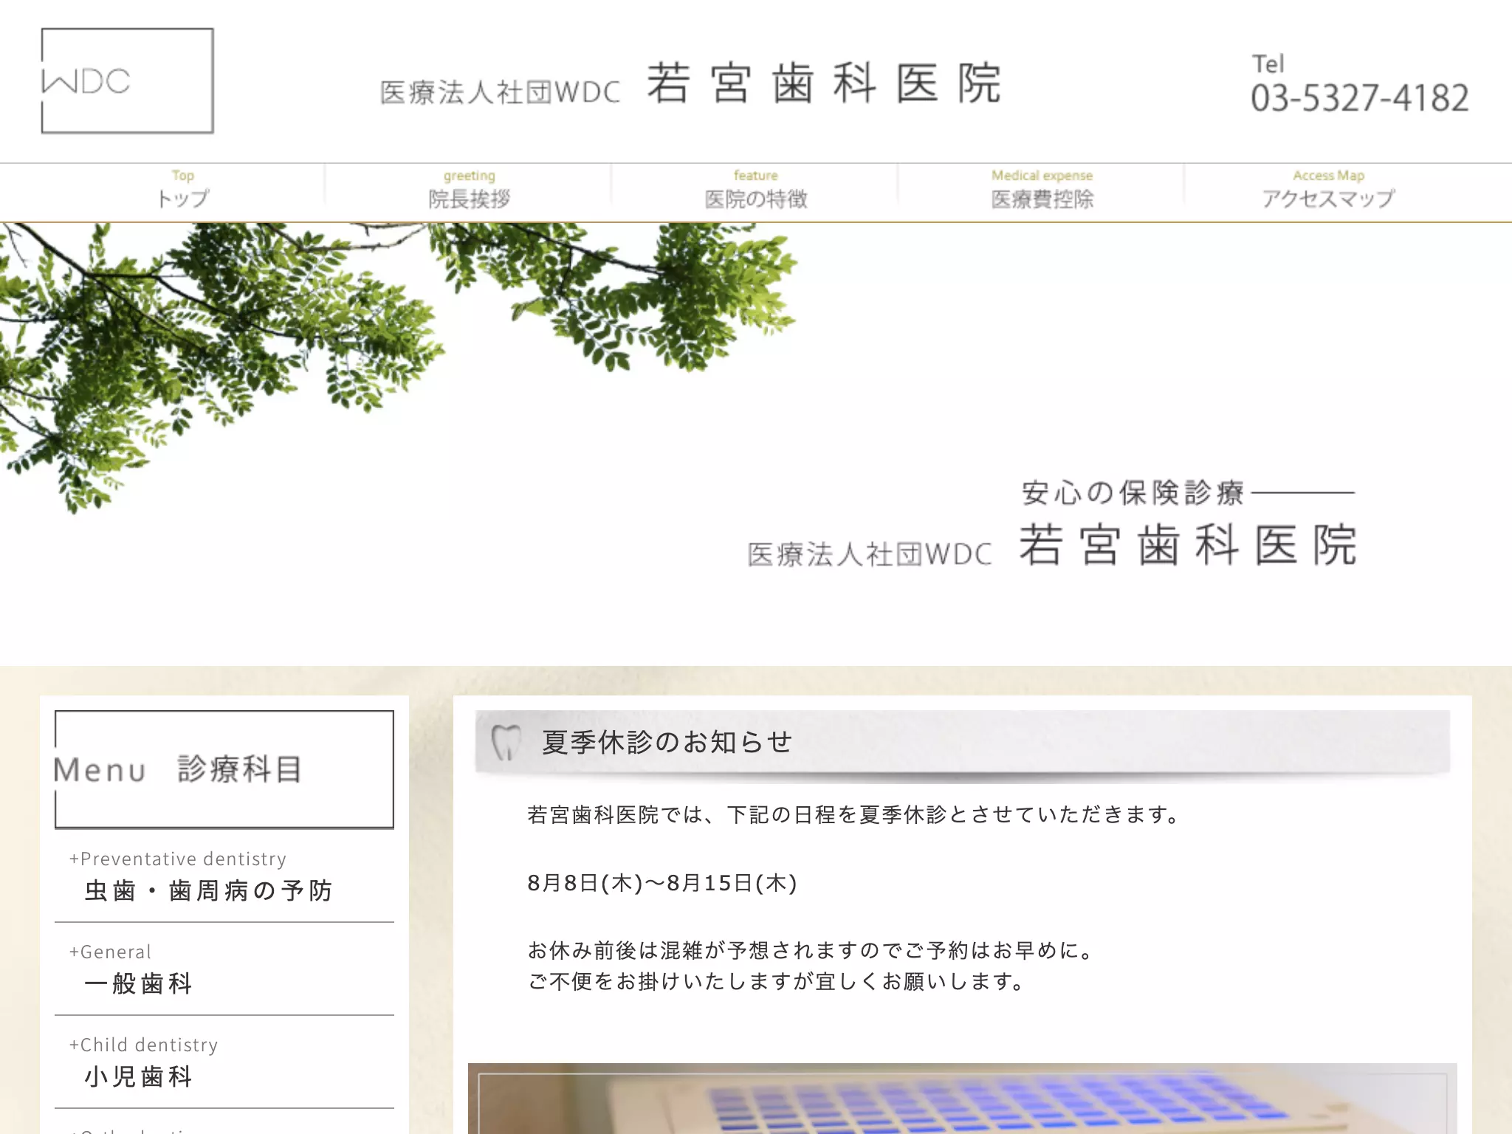
Task: Open the トップ navigation tab
Action: click(183, 190)
